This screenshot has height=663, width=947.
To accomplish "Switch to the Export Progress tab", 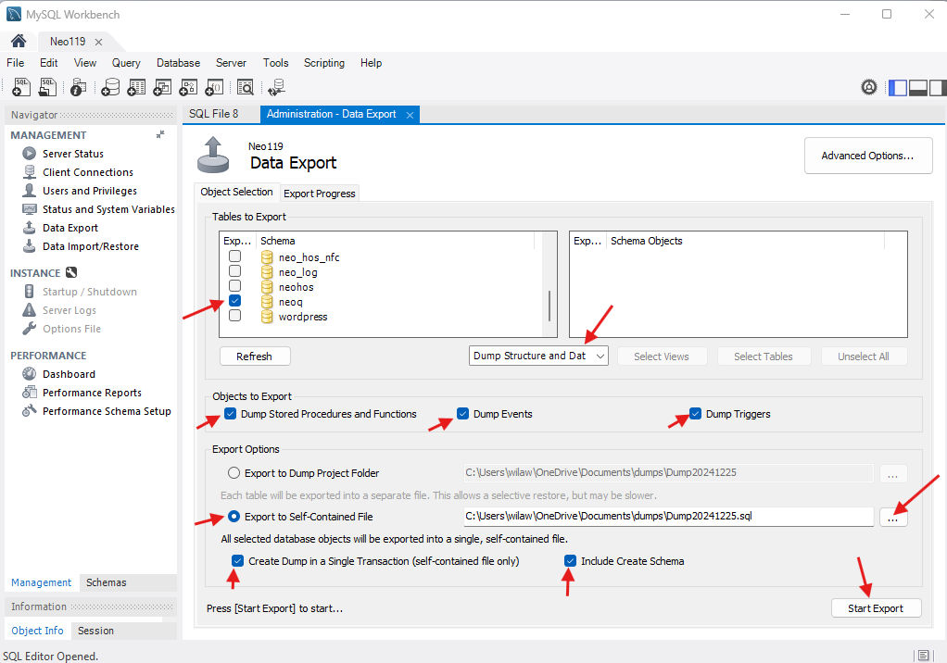I will pyautogui.click(x=319, y=194).
